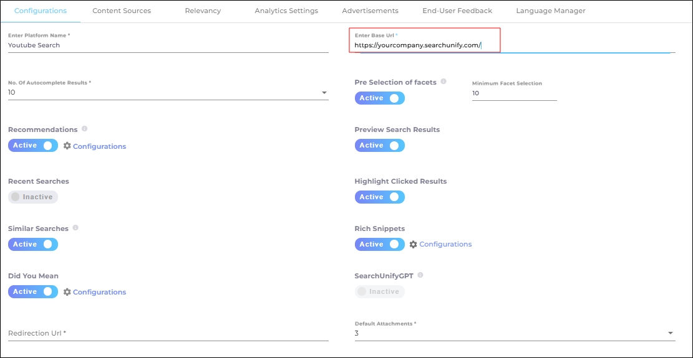Click the gear icon beside Recommendations Configurations
The height and width of the screenshot is (358, 693).
point(67,146)
